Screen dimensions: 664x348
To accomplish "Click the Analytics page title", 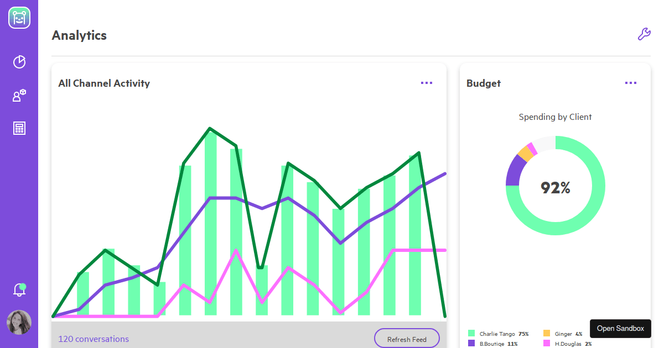I will [x=79, y=35].
